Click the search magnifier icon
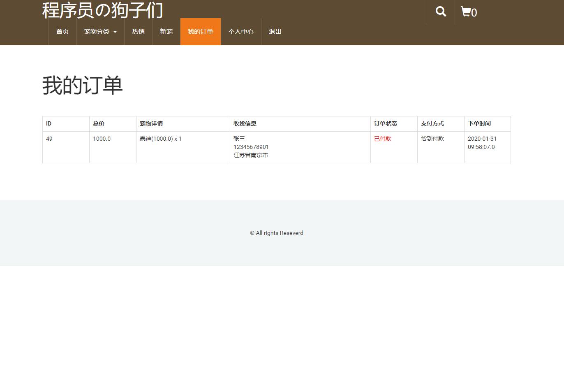 440,12
